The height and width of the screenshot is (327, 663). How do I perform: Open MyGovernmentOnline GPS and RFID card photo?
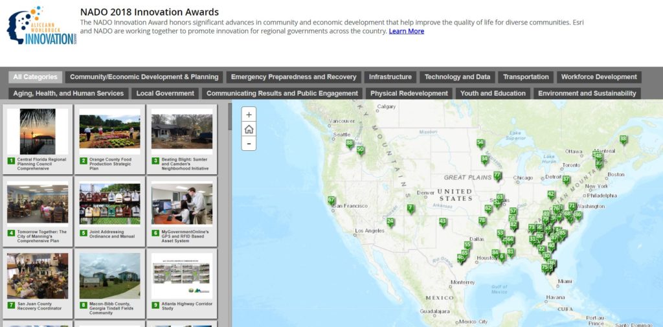(x=182, y=204)
